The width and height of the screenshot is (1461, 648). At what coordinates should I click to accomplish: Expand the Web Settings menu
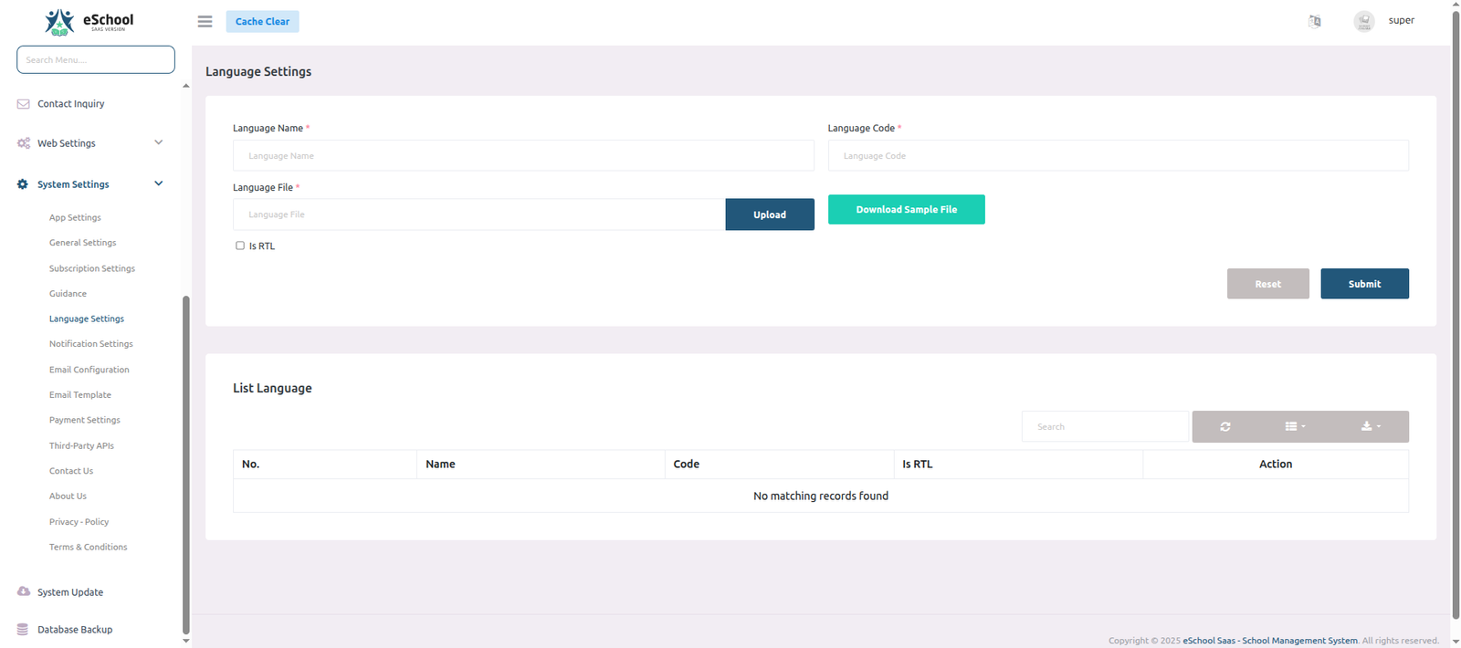(89, 143)
